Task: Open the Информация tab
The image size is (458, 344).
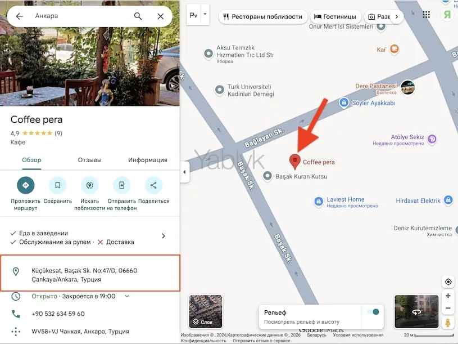Action: (147, 160)
